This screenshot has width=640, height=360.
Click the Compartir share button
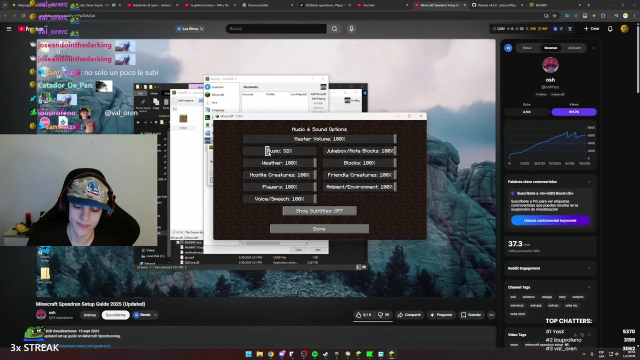(x=409, y=315)
